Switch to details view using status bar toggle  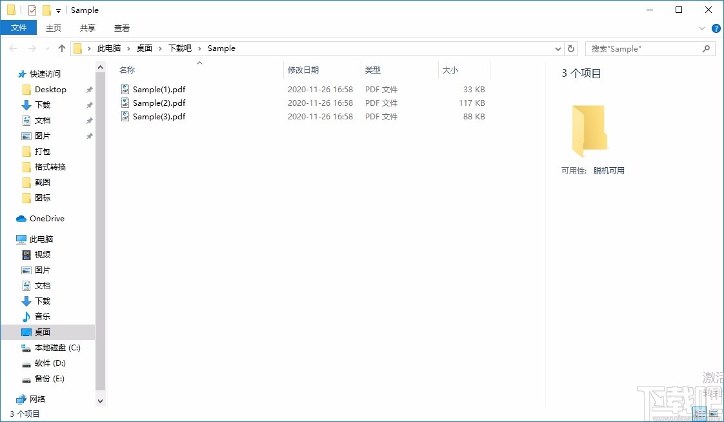699,414
